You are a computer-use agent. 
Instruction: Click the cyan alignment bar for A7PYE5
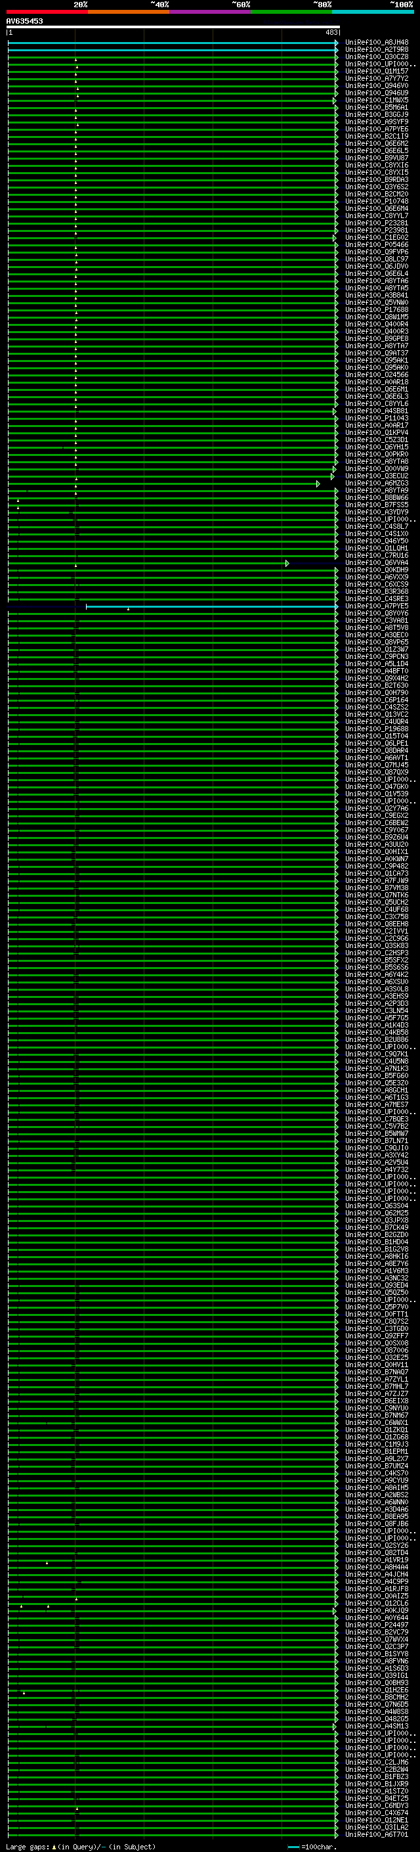point(212,607)
